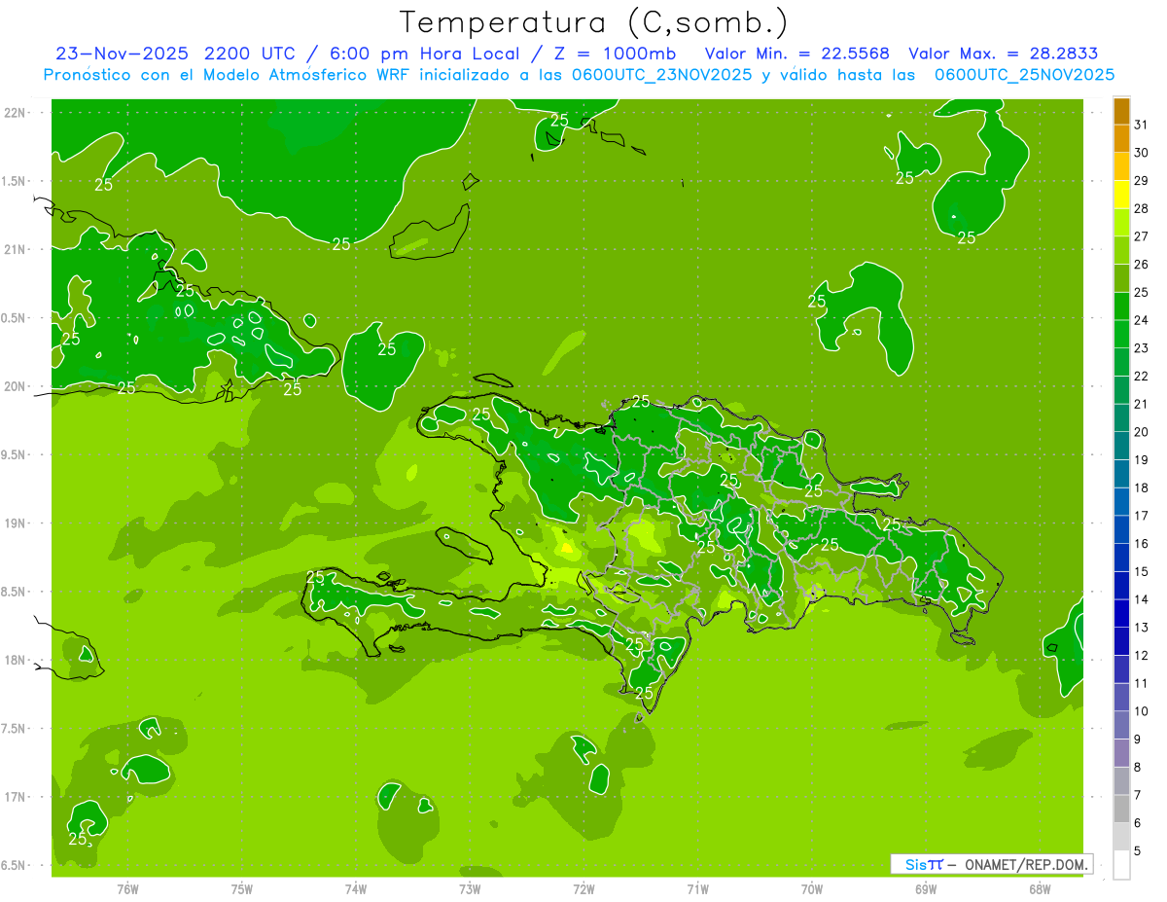Image resolution: width=1167 pixels, height=902 pixels.
Task: Click blue legend band between 15 and 16
Action: coord(1121,558)
